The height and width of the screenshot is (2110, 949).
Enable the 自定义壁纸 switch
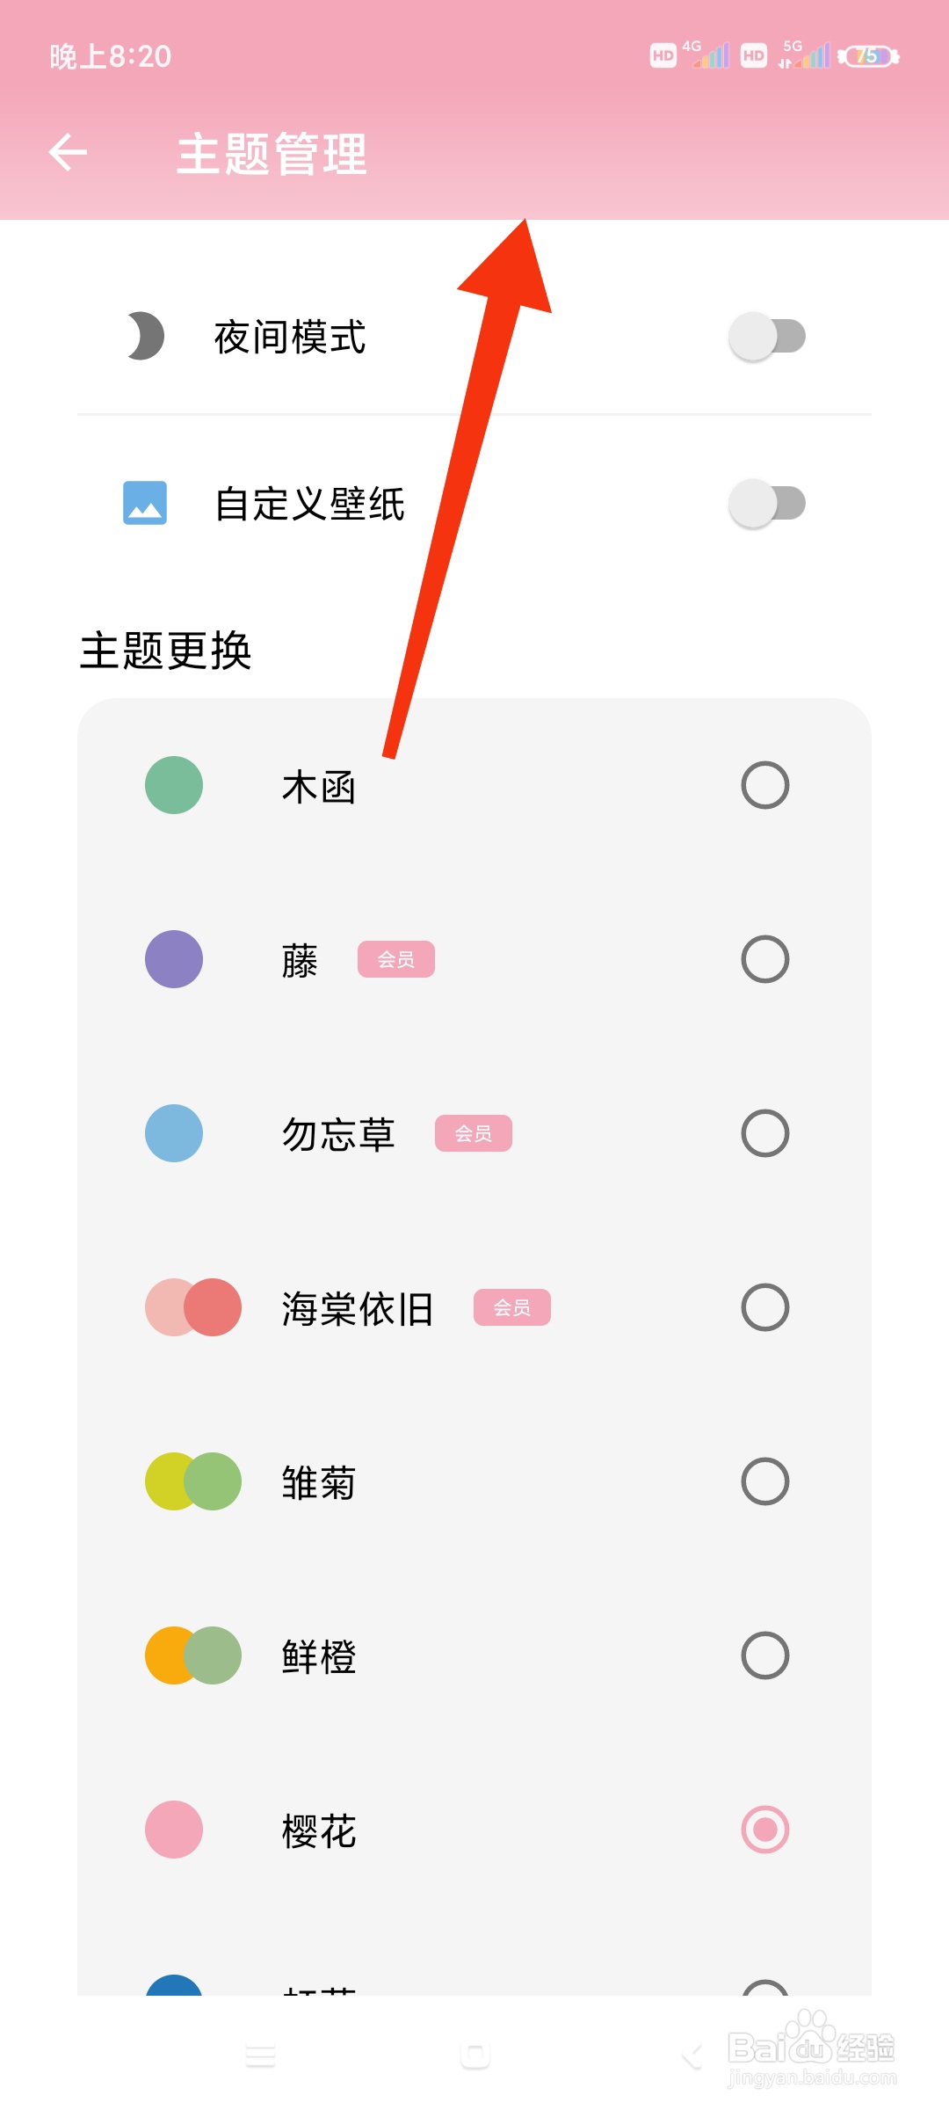coord(767,503)
